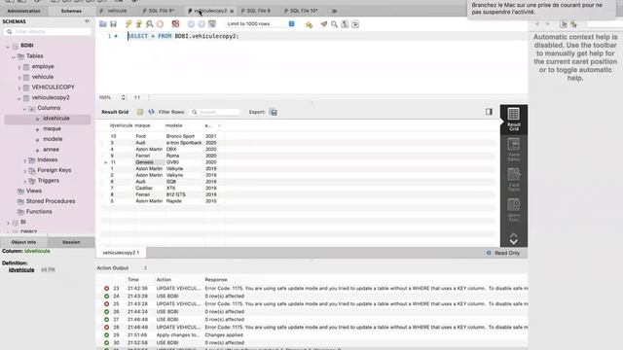Open Query Stats side panel button

[514, 210]
